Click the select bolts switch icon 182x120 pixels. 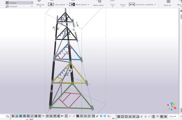[x=59, y=116]
